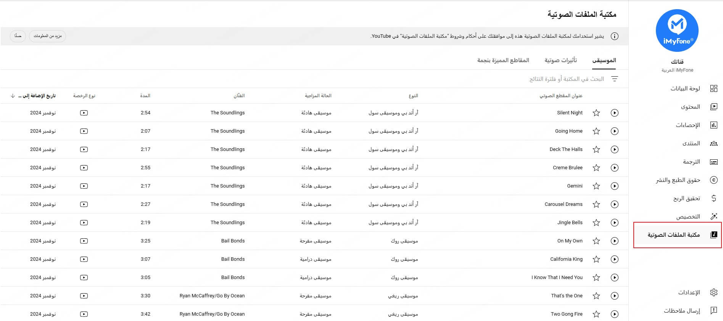Viewport: 723px width, 321px height.
Task: Switch to تأثيرات صوتية tab
Action: 560,60
